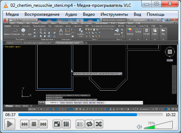
Task: Toggle random shuffle playback
Action: coord(99,124)
